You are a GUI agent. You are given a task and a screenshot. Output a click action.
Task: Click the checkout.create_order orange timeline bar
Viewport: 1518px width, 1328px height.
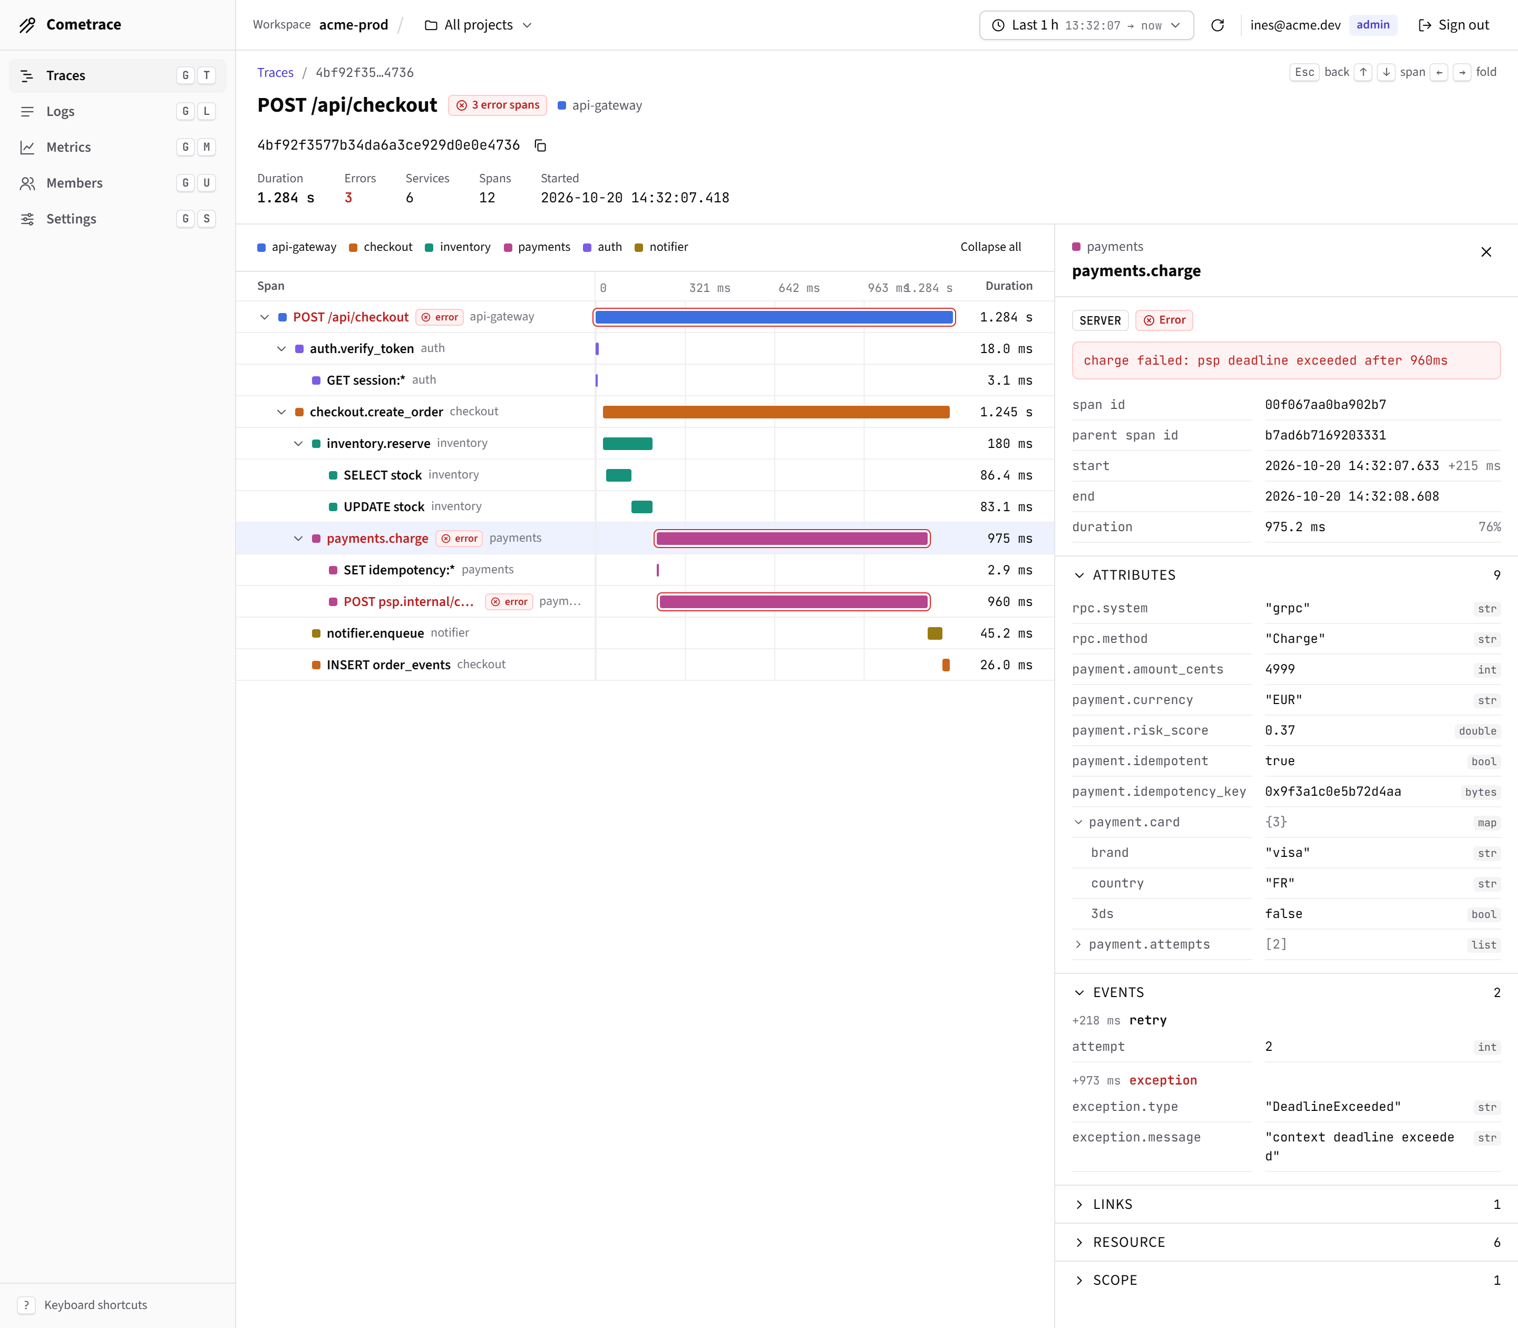(776, 412)
